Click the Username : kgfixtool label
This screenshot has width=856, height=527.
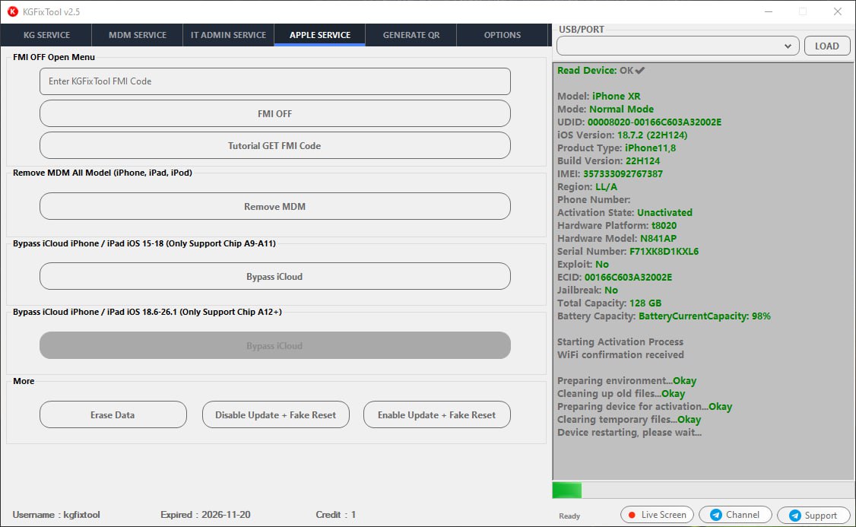point(56,515)
